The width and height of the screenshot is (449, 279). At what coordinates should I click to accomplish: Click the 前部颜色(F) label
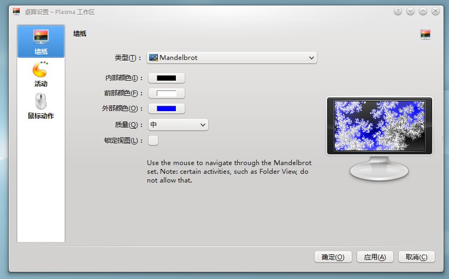click(x=123, y=93)
